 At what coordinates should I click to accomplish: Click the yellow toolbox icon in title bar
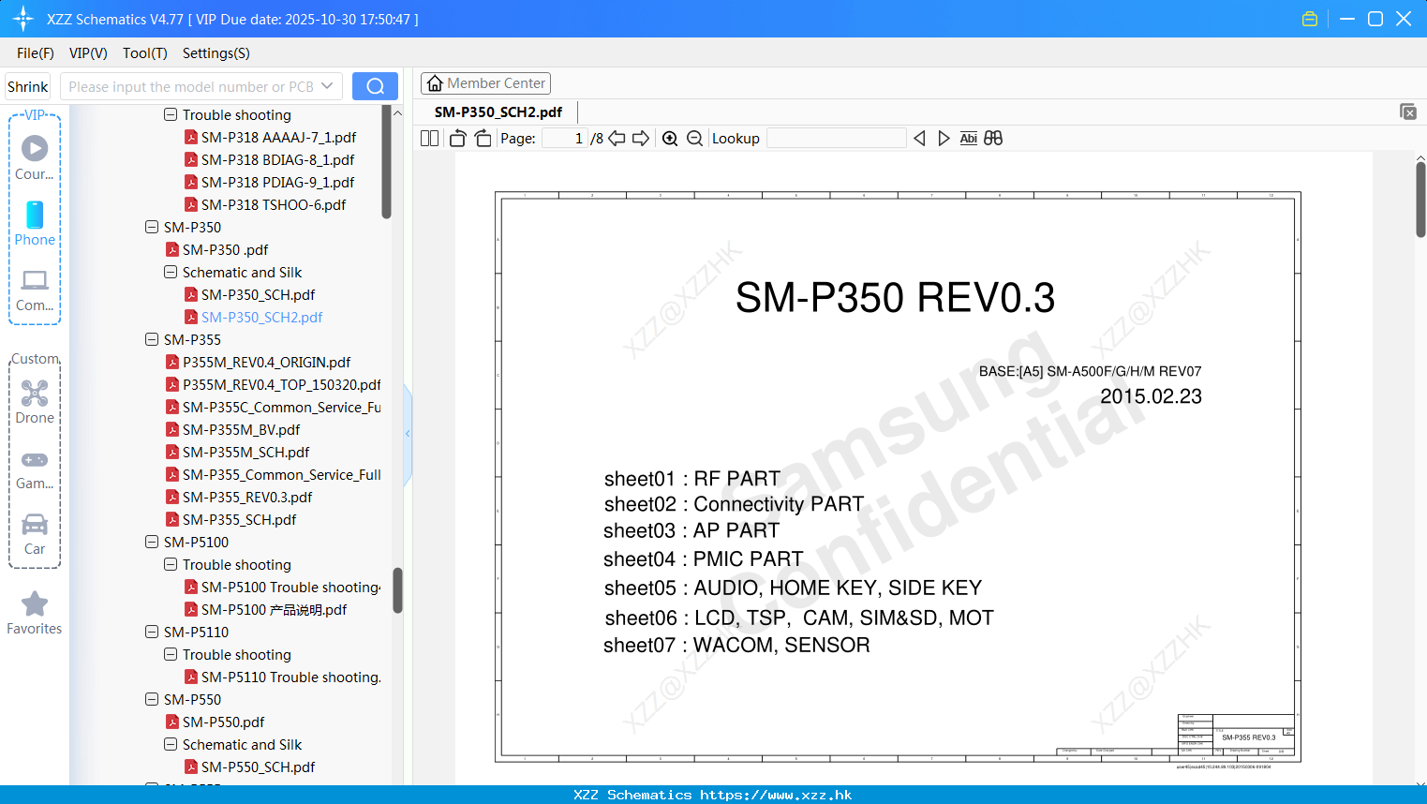coord(1310,19)
